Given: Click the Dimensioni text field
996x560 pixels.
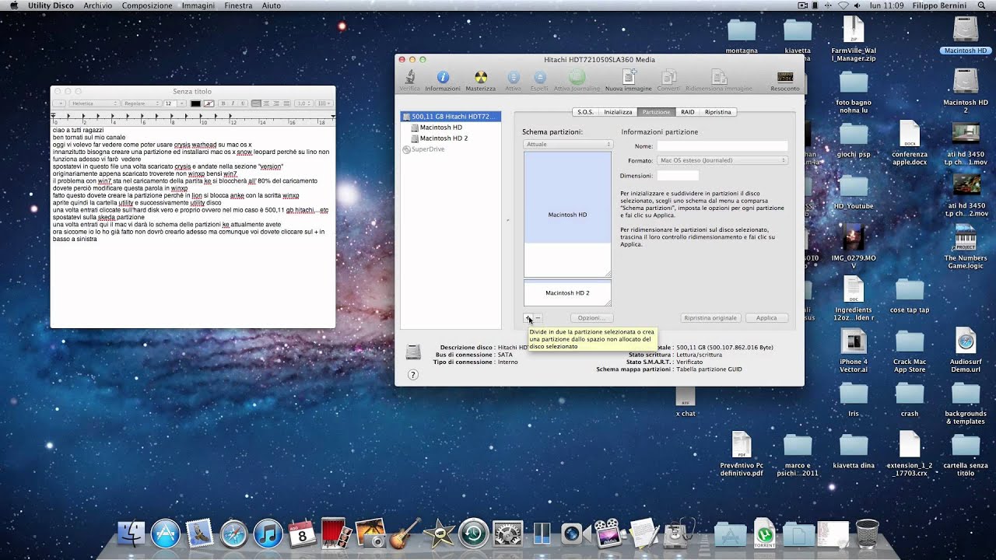Looking at the screenshot, I should (678, 176).
